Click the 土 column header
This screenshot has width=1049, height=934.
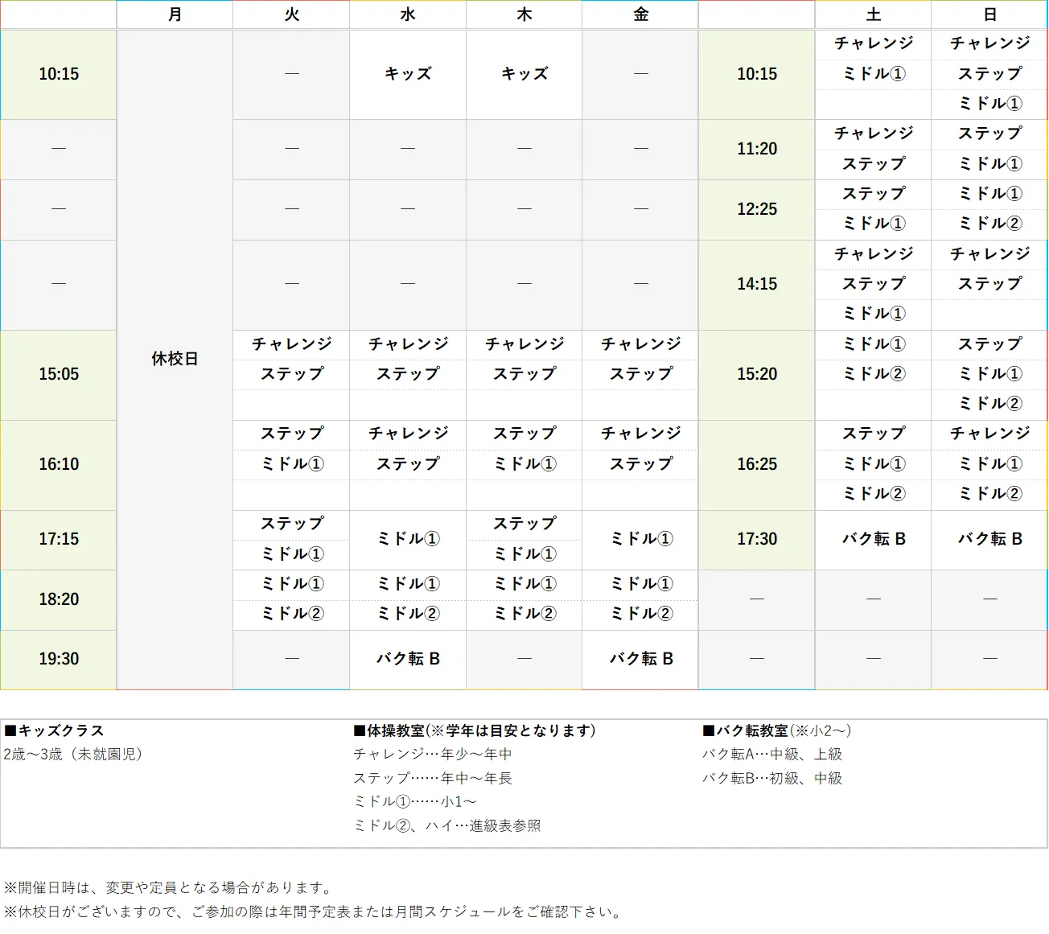[x=873, y=14]
